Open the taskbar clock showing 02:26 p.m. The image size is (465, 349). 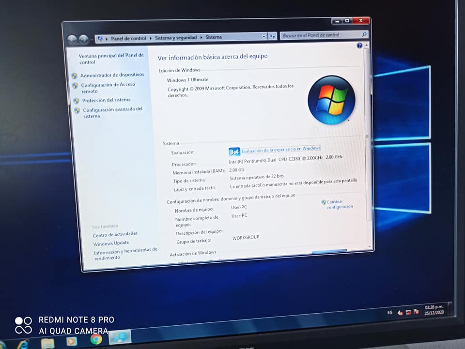tap(434, 310)
